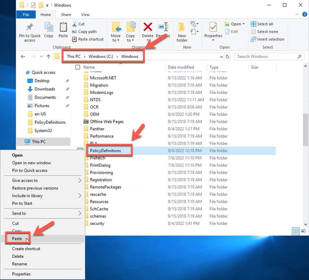
Task: Open the address bar history dropdown
Action: 222,56
